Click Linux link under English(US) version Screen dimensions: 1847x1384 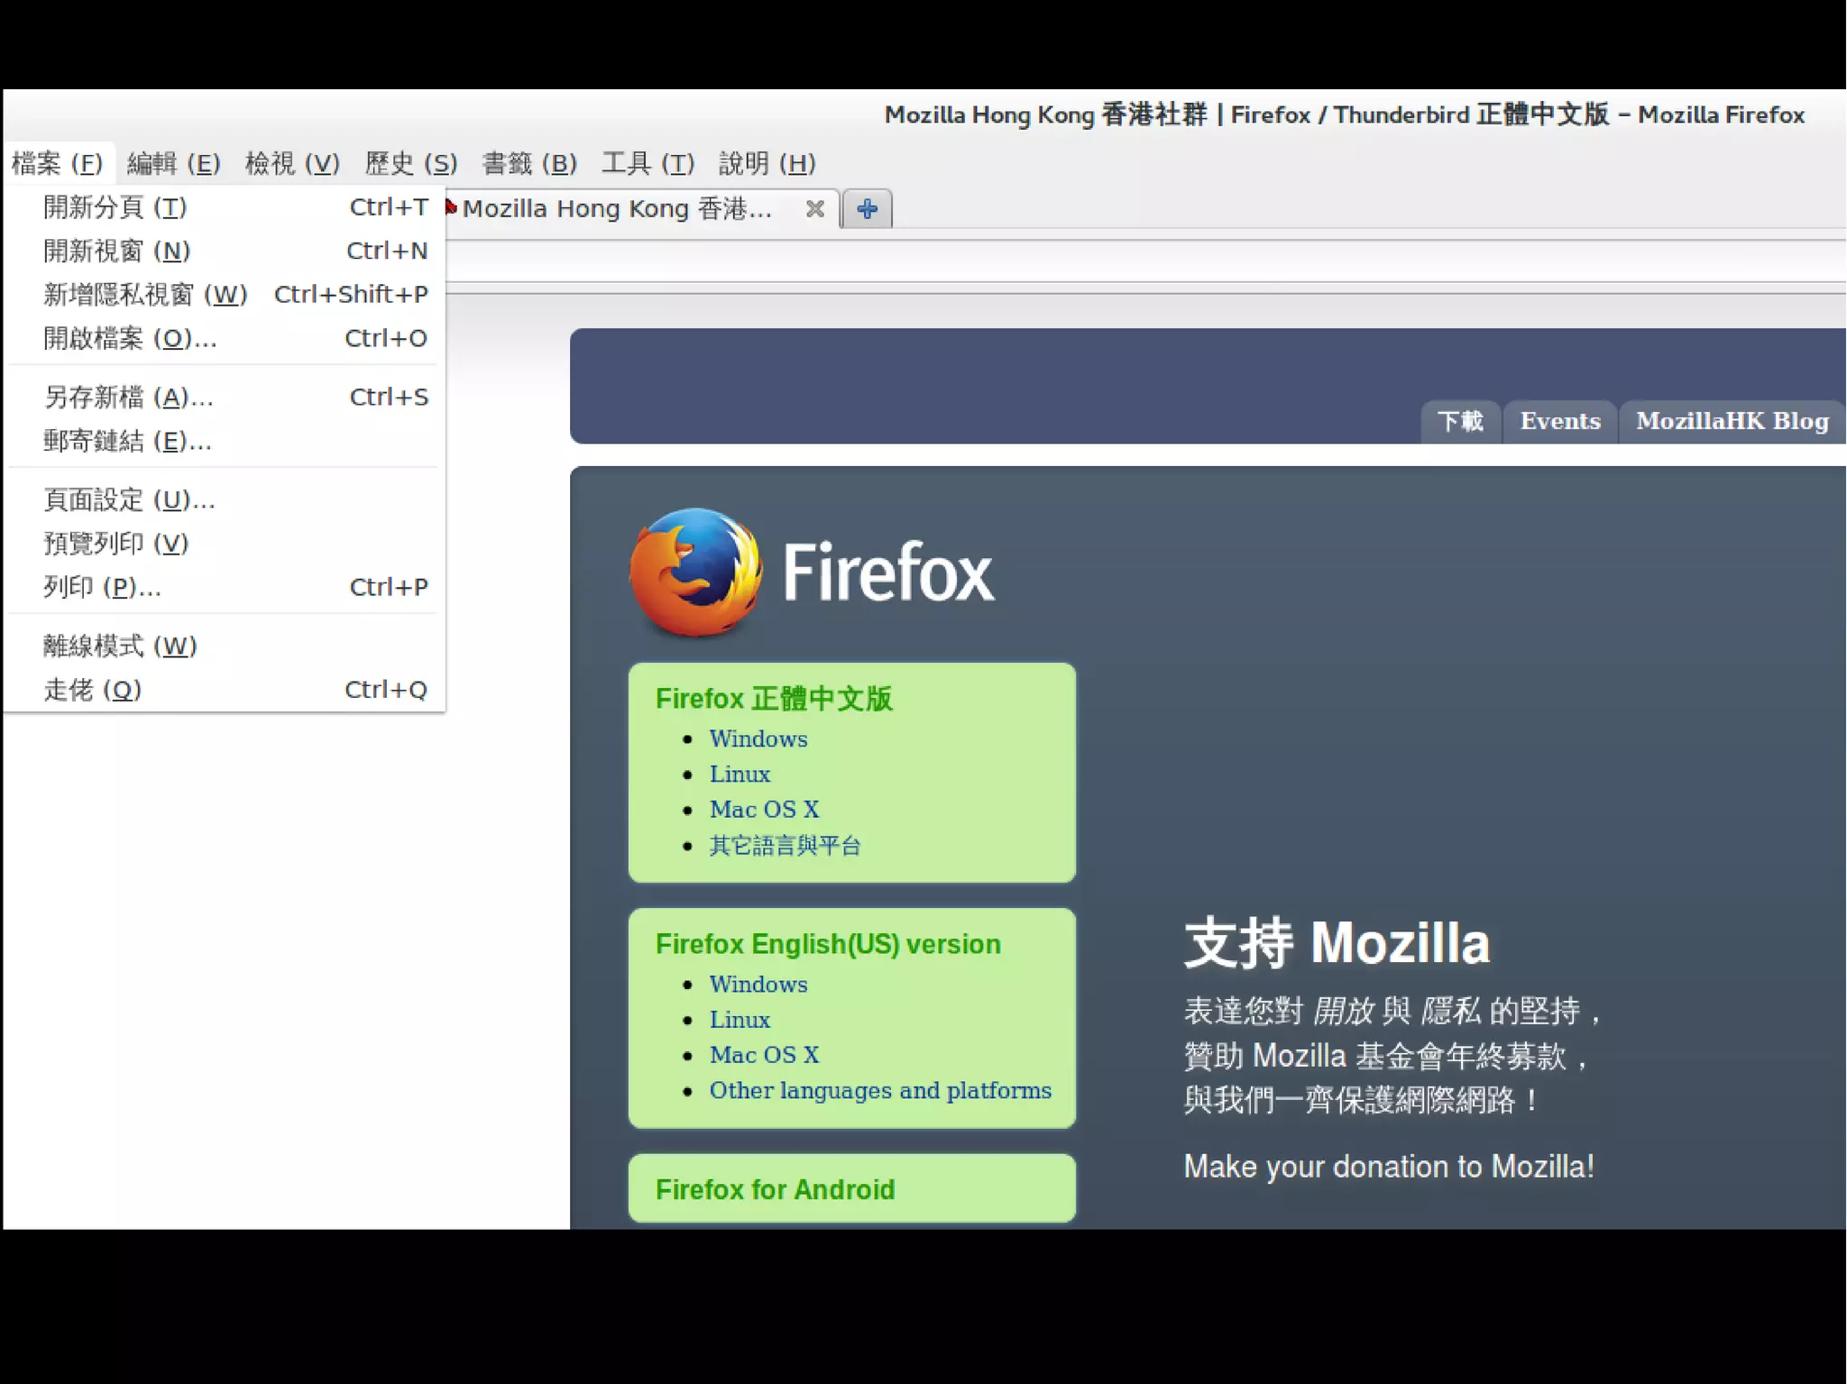click(740, 1019)
